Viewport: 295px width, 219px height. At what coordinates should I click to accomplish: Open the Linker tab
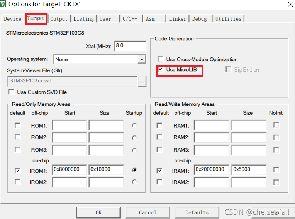pos(178,19)
